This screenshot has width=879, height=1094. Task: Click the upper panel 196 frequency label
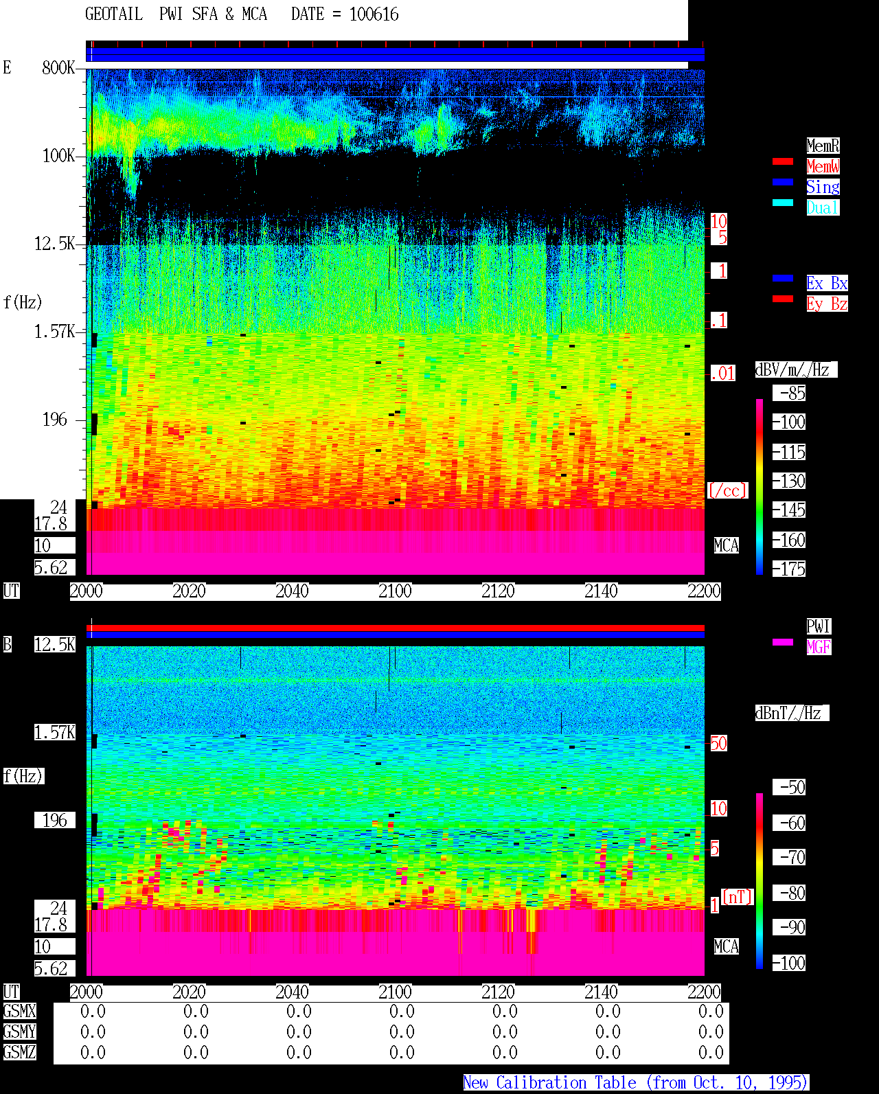(55, 419)
